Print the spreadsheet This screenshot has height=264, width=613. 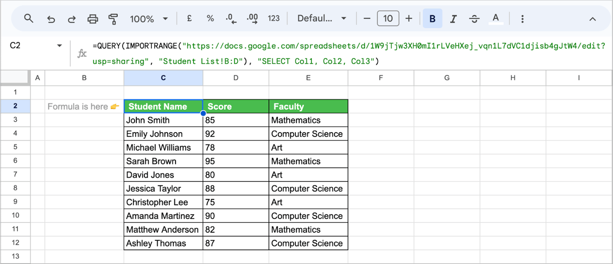pyautogui.click(x=92, y=19)
